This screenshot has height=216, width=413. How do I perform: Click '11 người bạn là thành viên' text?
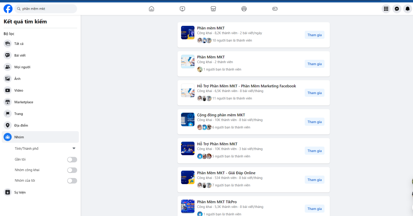(232, 99)
